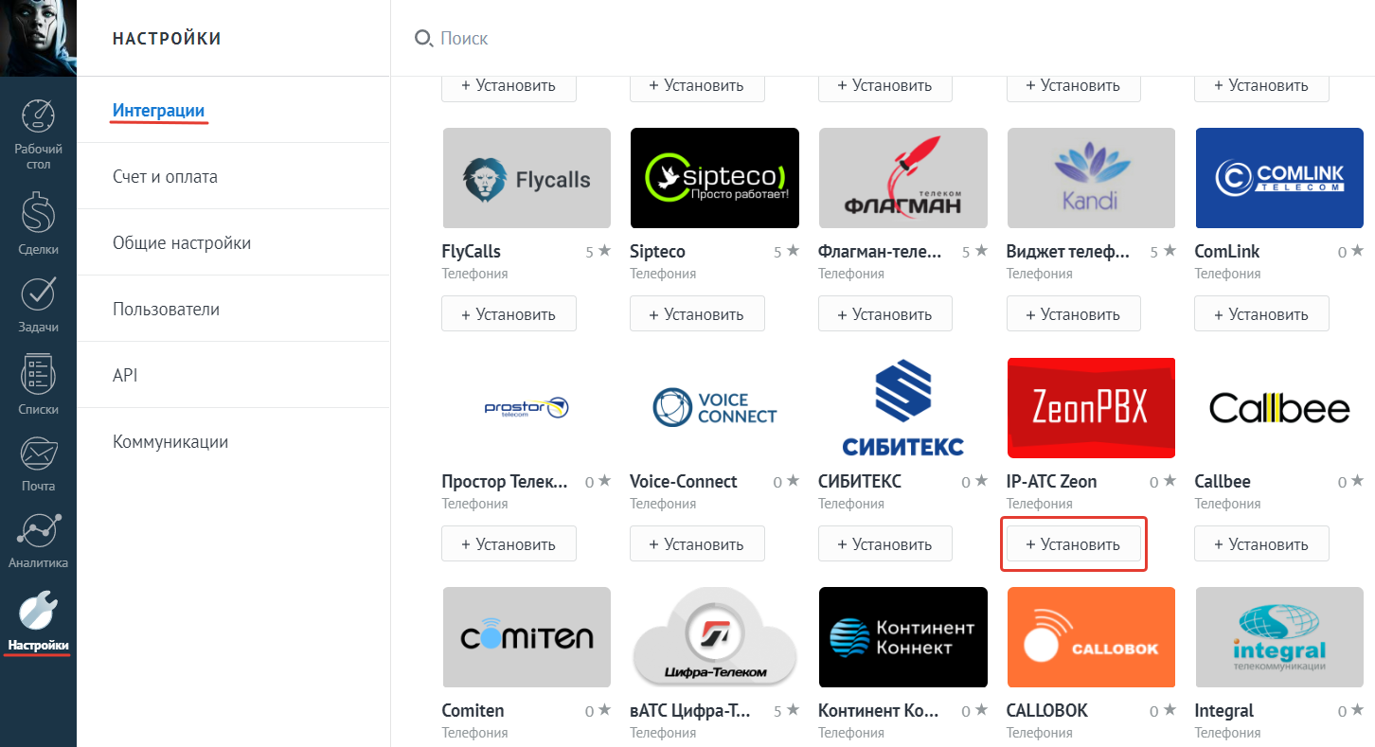Install the FlyCalls integration
1375x747 pixels.
coord(509,314)
